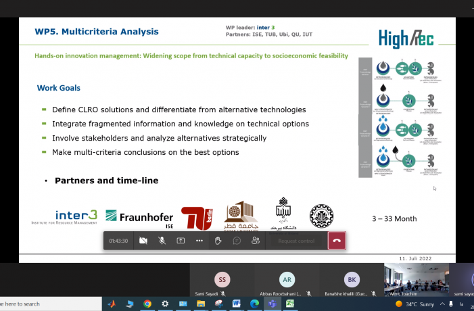Unmute the microphone in the call toolbar

pyautogui.click(x=162, y=241)
